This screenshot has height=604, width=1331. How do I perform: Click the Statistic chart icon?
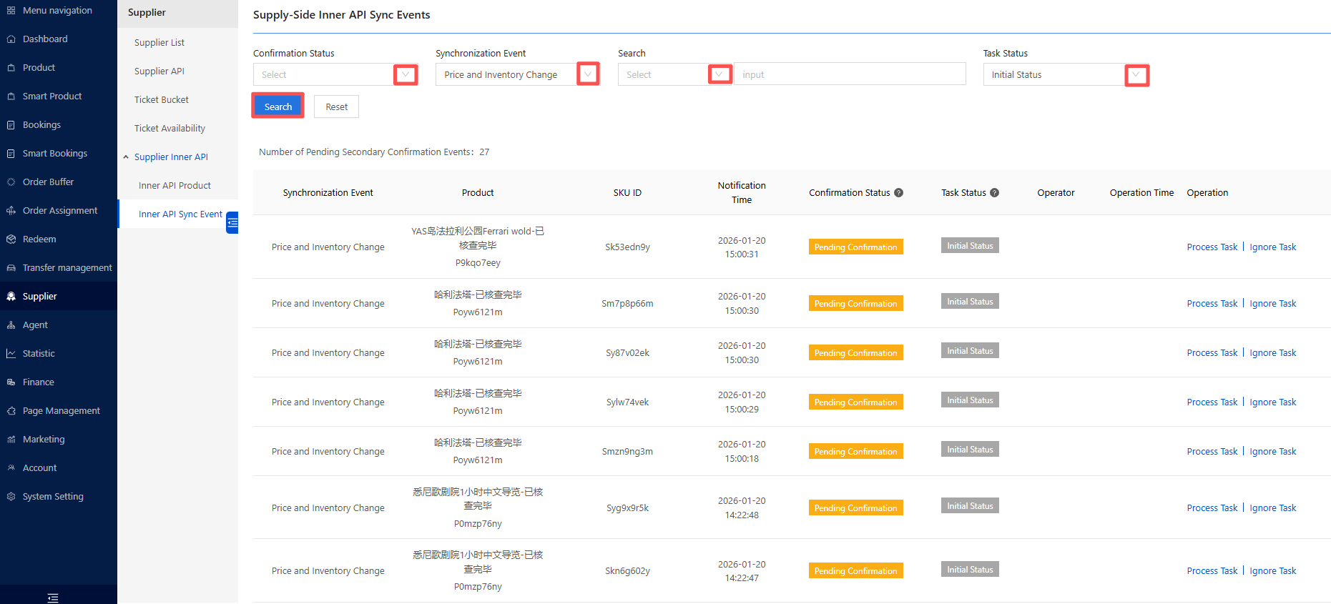pyautogui.click(x=11, y=354)
